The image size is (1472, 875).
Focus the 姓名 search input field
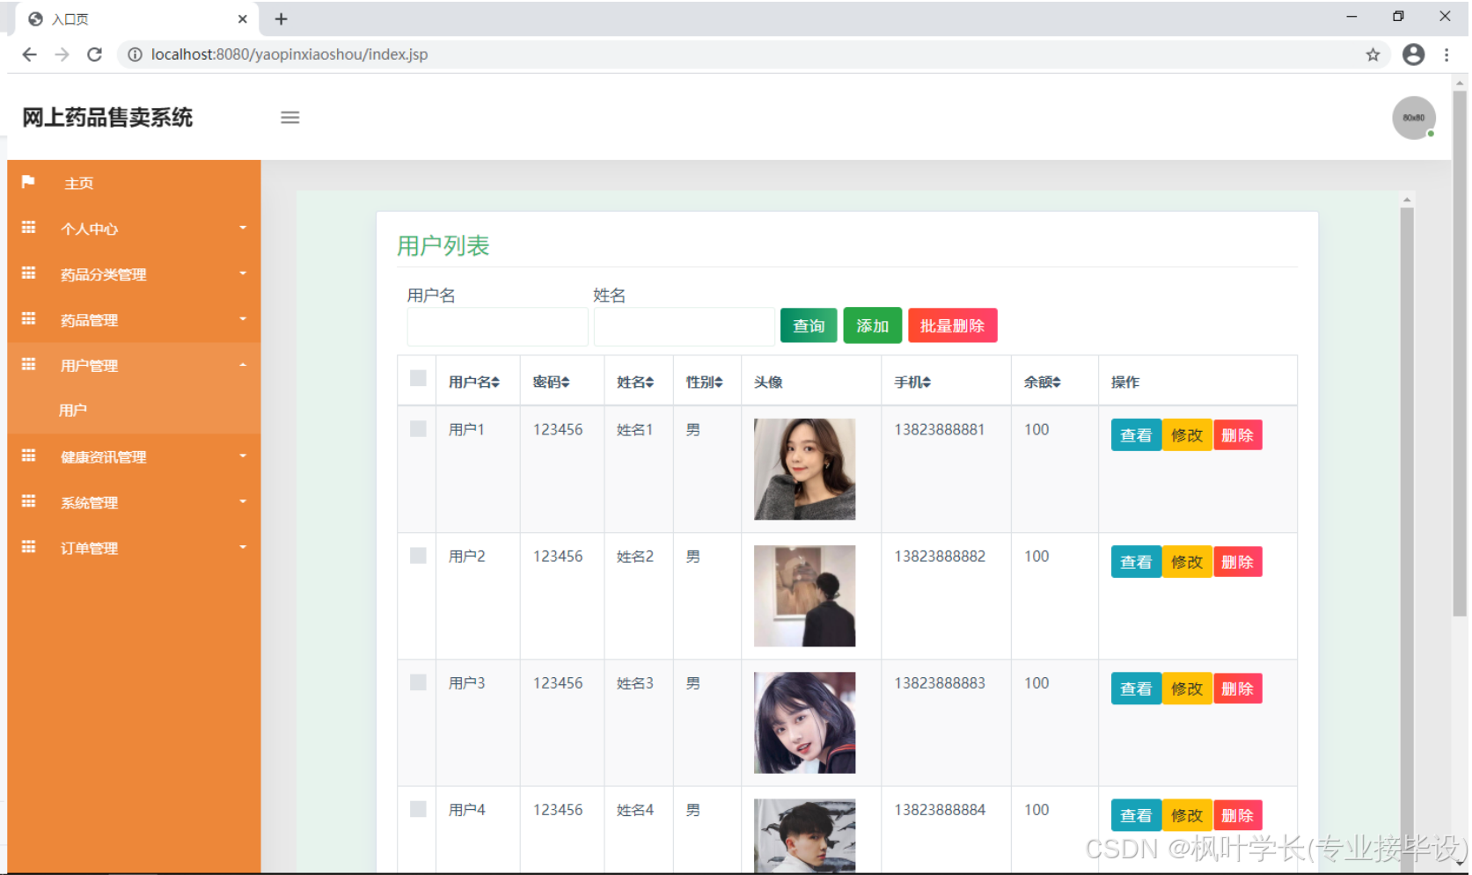pos(684,326)
